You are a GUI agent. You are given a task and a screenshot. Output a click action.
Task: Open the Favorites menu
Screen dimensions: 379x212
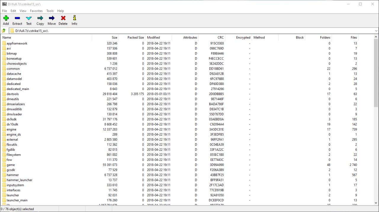tap(36, 11)
